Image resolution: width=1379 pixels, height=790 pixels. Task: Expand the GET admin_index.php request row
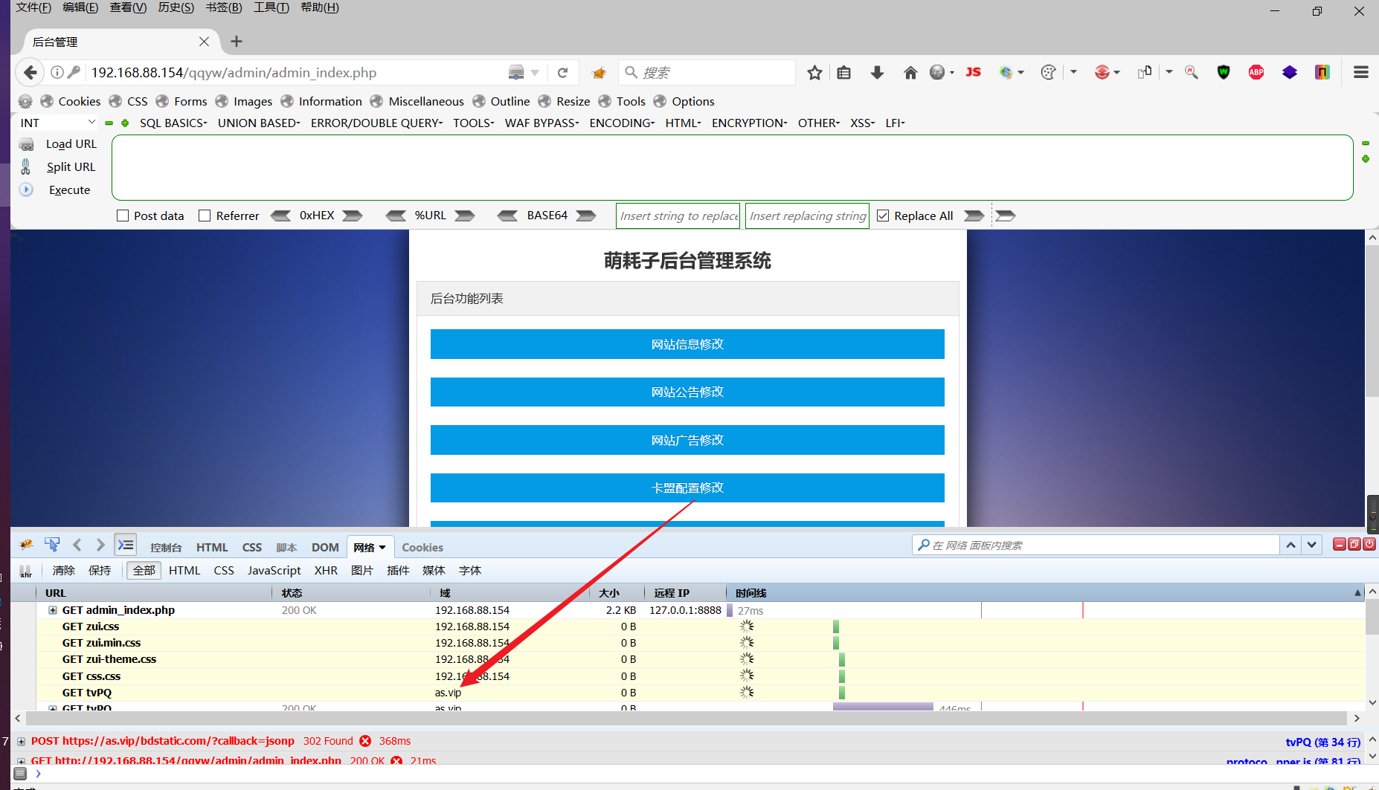point(53,610)
